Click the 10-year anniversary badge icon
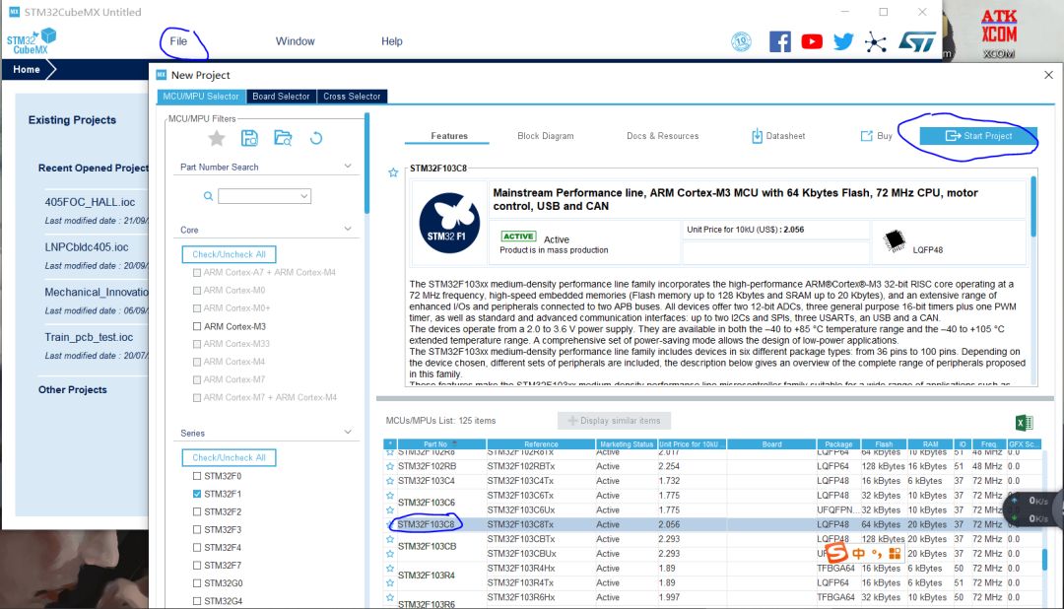1064x609 pixels. [741, 42]
